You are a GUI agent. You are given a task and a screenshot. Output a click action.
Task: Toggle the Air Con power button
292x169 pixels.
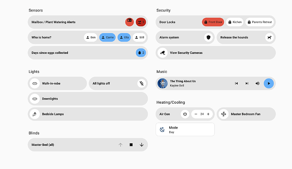point(185,114)
